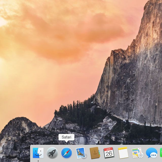This screenshot has height=162, width=162.
Task: Open Calendar showing Jun 26
Action: pyautogui.click(x=109, y=153)
